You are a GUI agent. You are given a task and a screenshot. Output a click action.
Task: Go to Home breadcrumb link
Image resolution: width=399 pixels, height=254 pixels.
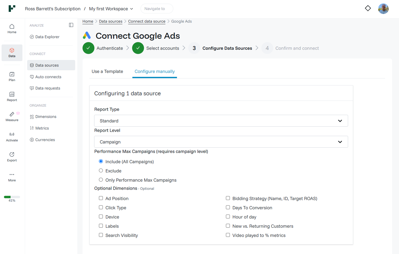click(x=88, y=21)
